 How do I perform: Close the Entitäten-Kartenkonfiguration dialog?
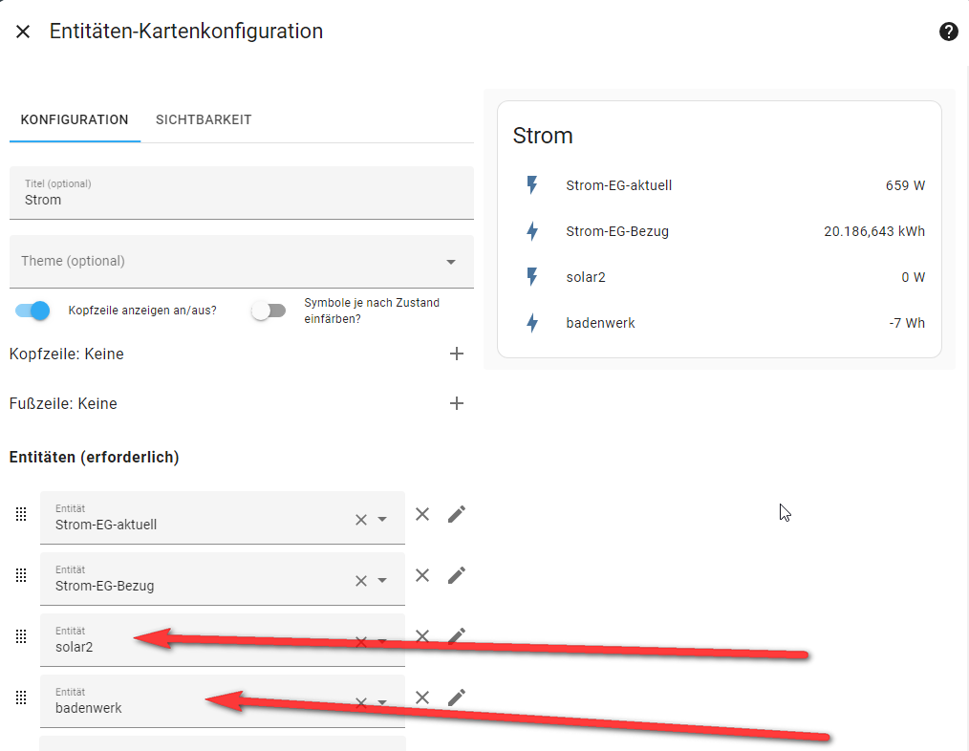pos(23,32)
